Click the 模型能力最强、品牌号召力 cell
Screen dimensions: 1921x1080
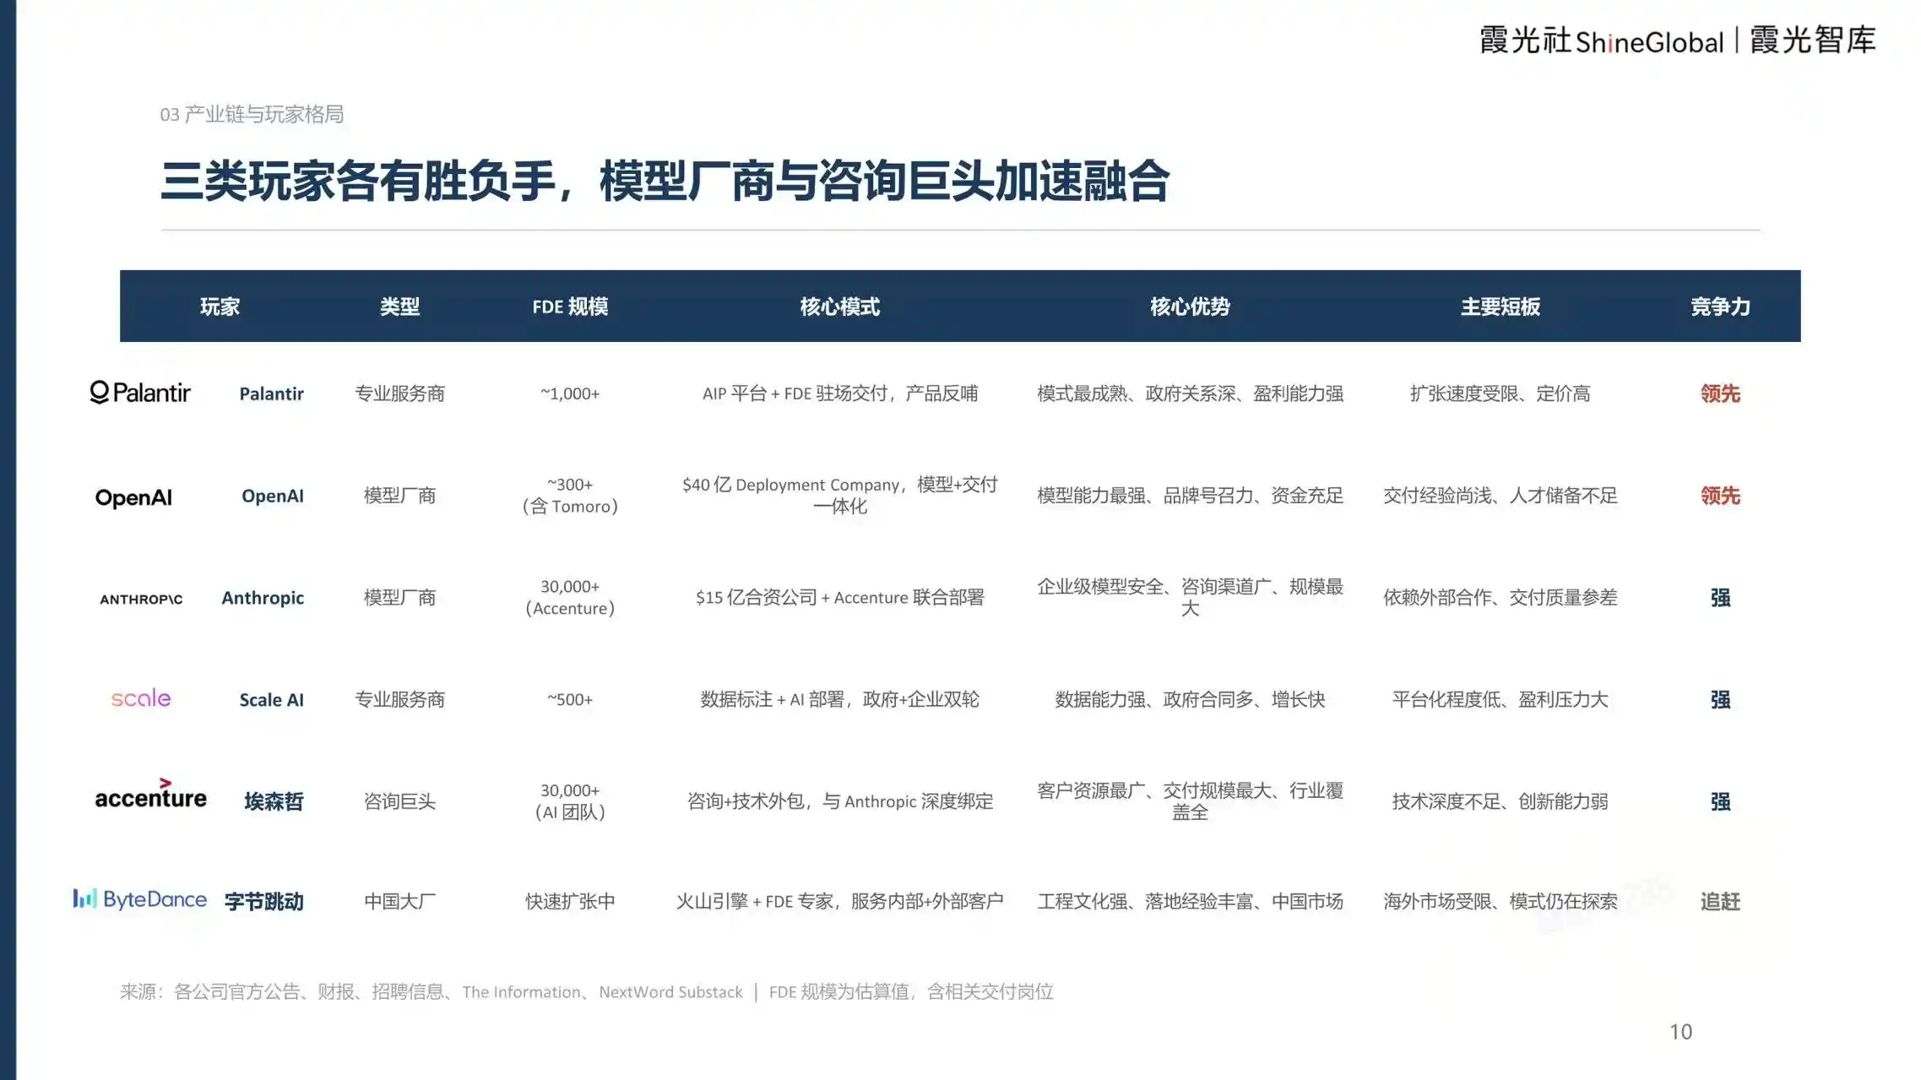[x=1190, y=496]
